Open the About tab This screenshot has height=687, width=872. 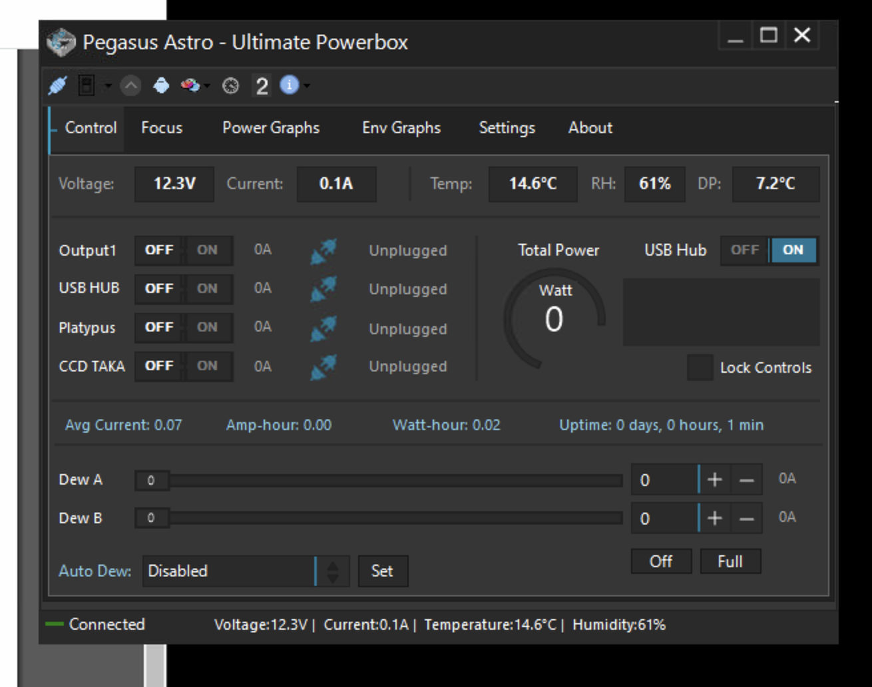coord(590,128)
